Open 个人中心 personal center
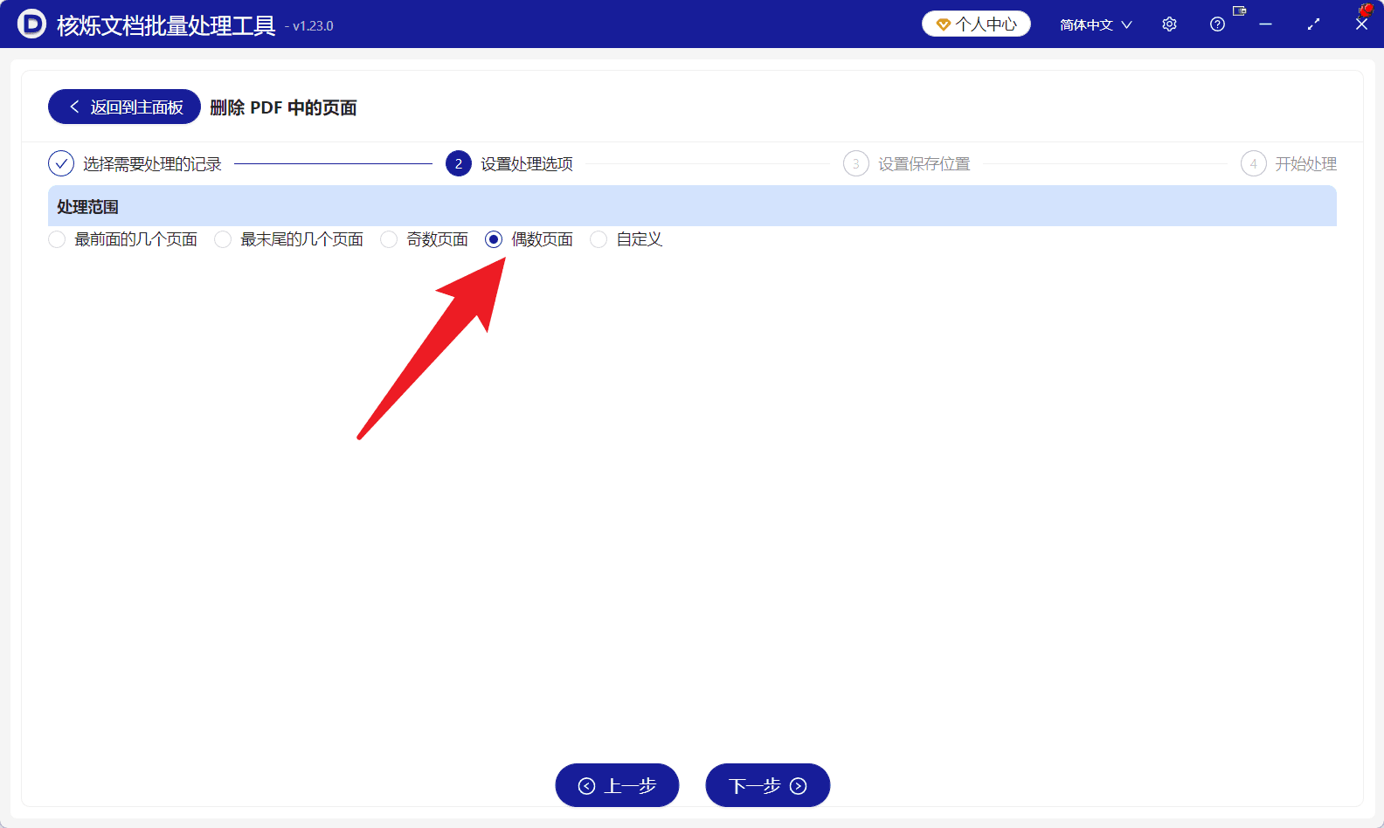 tap(976, 24)
